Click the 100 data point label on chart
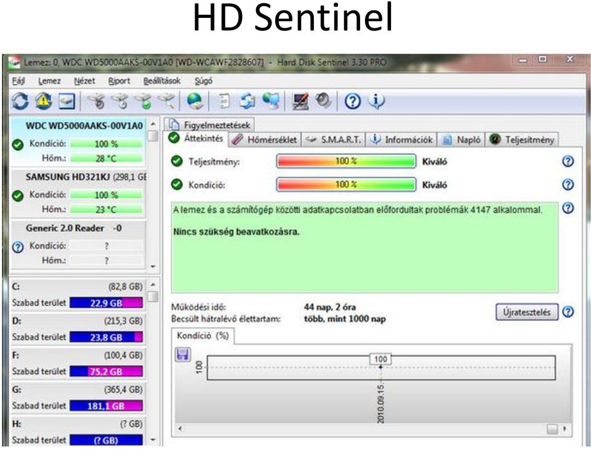 380,359
